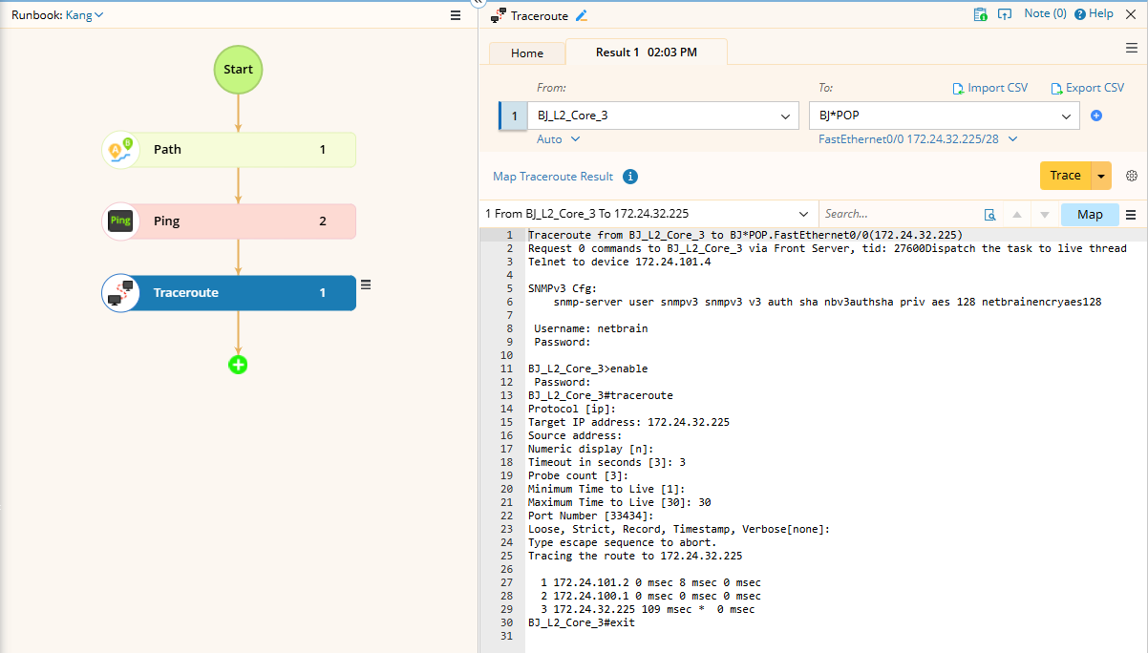Viewport: 1148px width, 653px height.
Task: Open the results hamburger menu beside Map
Action: tap(1131, 215)
